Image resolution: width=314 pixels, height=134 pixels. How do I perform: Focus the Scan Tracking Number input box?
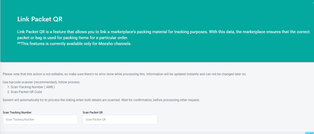pos(40,119)
